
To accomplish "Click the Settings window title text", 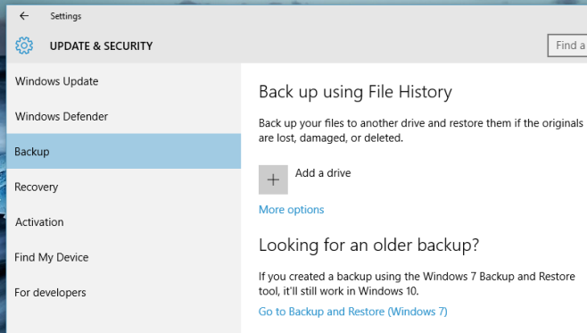I will pos(66,16).
